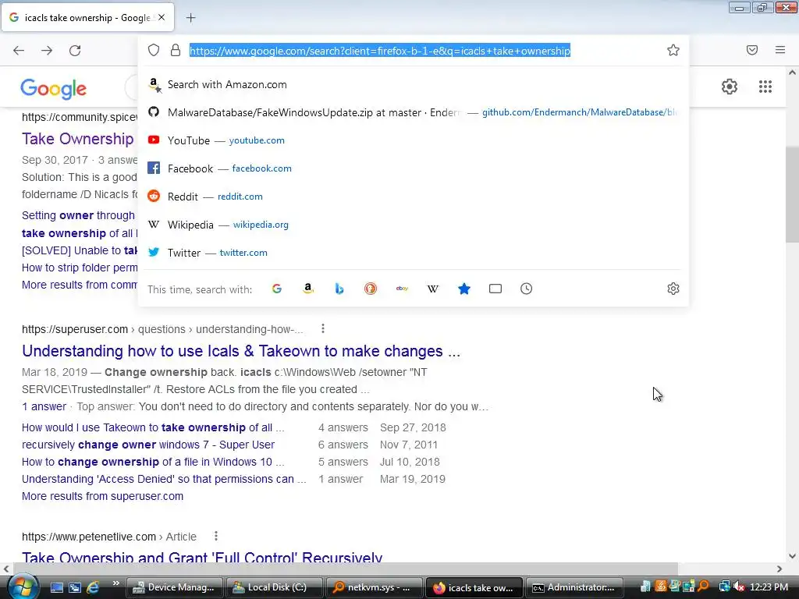Open How to change ownership Windows 10 link
The image size is (799, 599).
point(153,462)
